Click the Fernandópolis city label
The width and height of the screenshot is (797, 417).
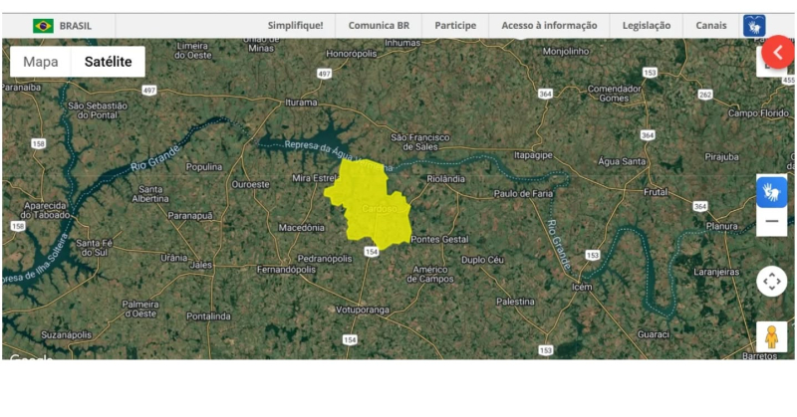coord(286,270)
